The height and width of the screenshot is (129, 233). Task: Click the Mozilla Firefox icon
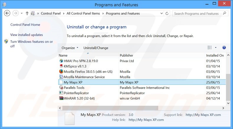click(61, 71)
